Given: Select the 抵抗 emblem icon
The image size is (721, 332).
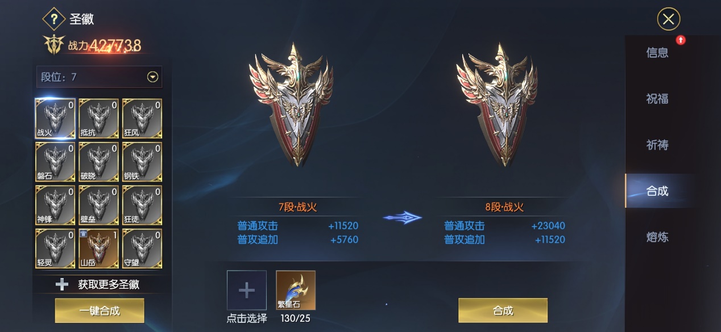Looking at the screenshot, I should 99,119.
